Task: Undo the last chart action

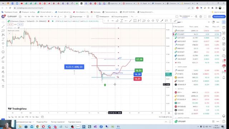Action: (132, 16)
